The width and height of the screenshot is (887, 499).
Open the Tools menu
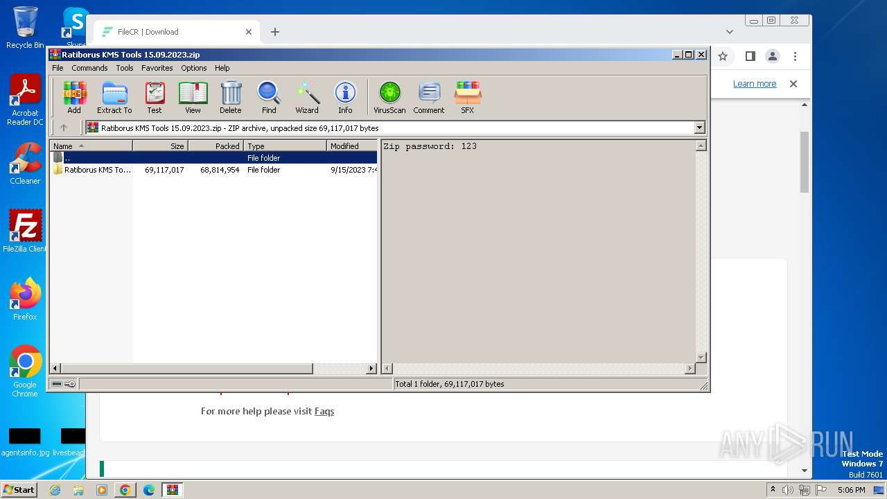click(125, 68)
